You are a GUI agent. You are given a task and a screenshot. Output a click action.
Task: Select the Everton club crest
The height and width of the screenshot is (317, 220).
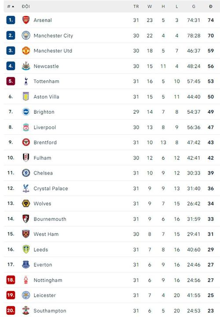point(26,265)
